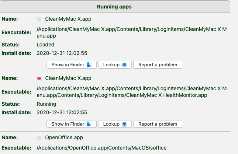
Task: Report a problem for the Running HealthMonitor entry
Action: click(x=158, y=124)
